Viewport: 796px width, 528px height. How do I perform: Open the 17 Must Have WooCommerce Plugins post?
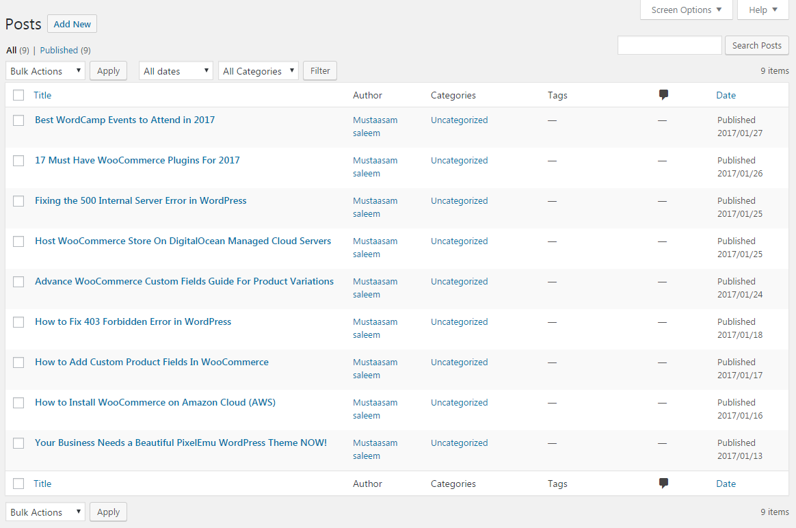tap(137, 160)
